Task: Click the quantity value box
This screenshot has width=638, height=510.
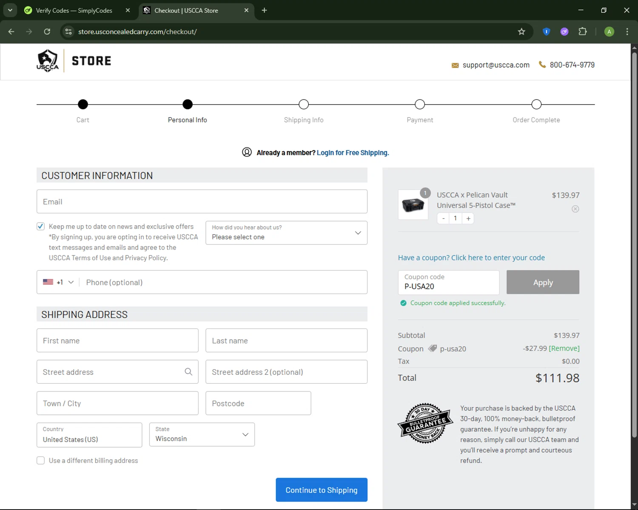Action: point(456,218)
